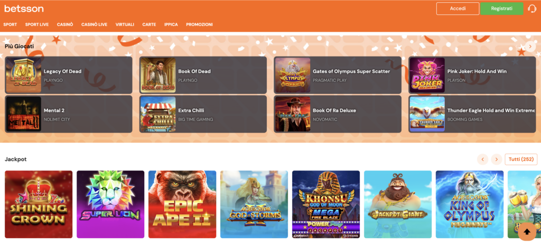
Task: Click the betsson logo
Action: click(x=24, y=8)
